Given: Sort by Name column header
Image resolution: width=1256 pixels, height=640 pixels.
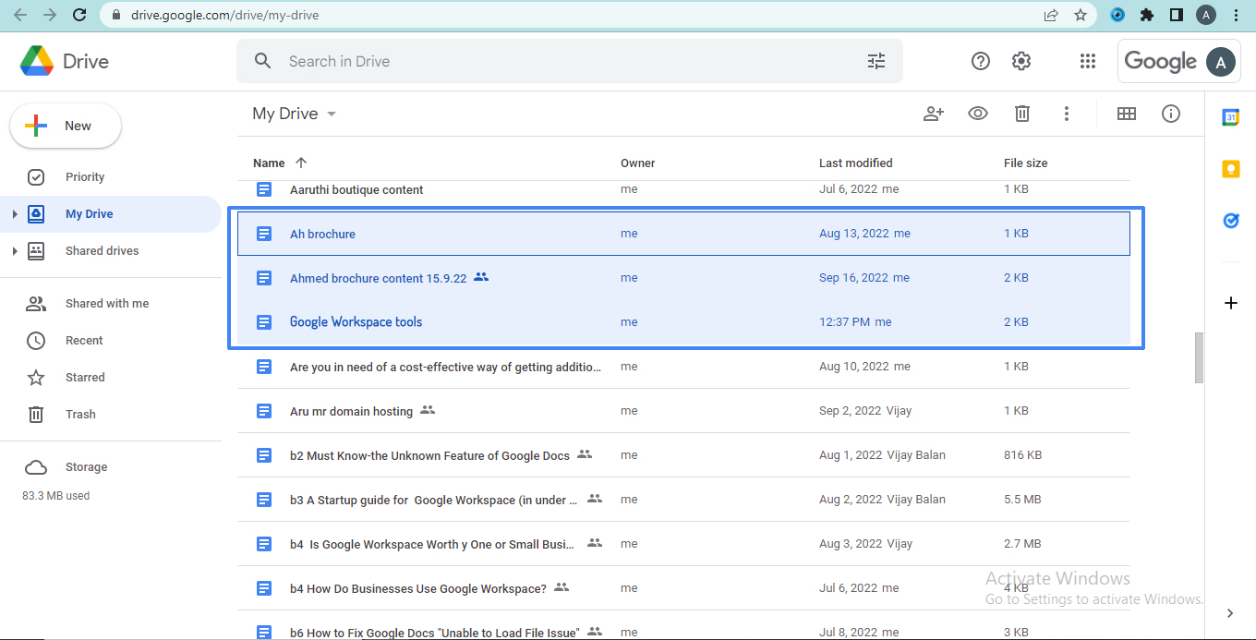Looking at the screenshot, I should [269, 163].
